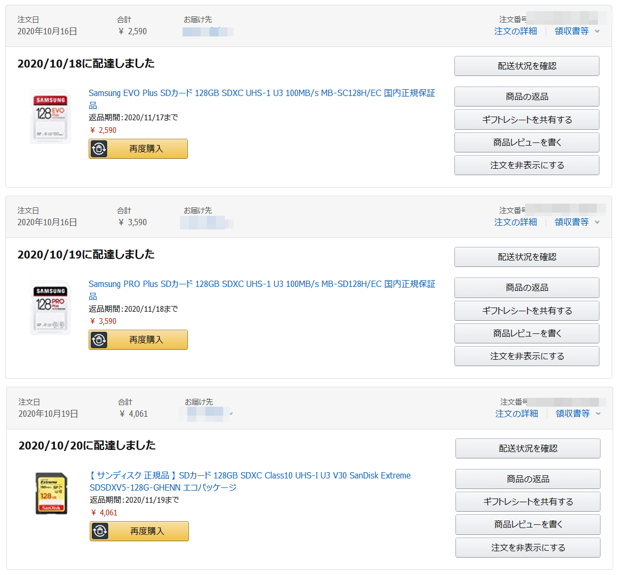Open the Samsung EVO Plus product thumbnail
619x575 pixels.
click(51, 116)
